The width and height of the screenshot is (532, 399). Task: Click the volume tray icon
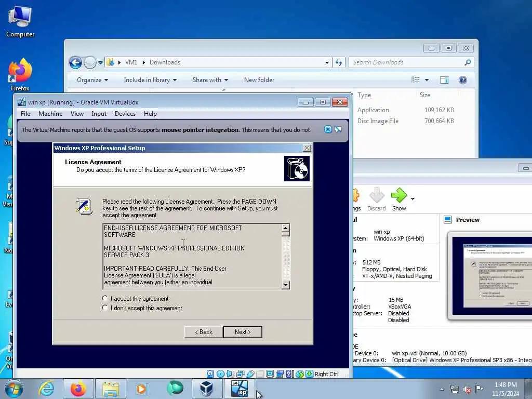click(x=467, y=389)
